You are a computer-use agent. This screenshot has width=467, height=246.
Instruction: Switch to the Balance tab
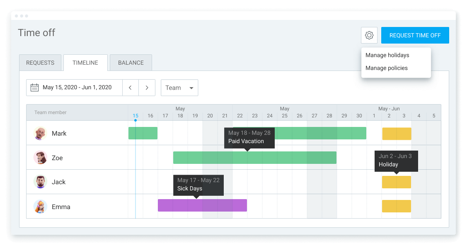[x=131, y=62]
